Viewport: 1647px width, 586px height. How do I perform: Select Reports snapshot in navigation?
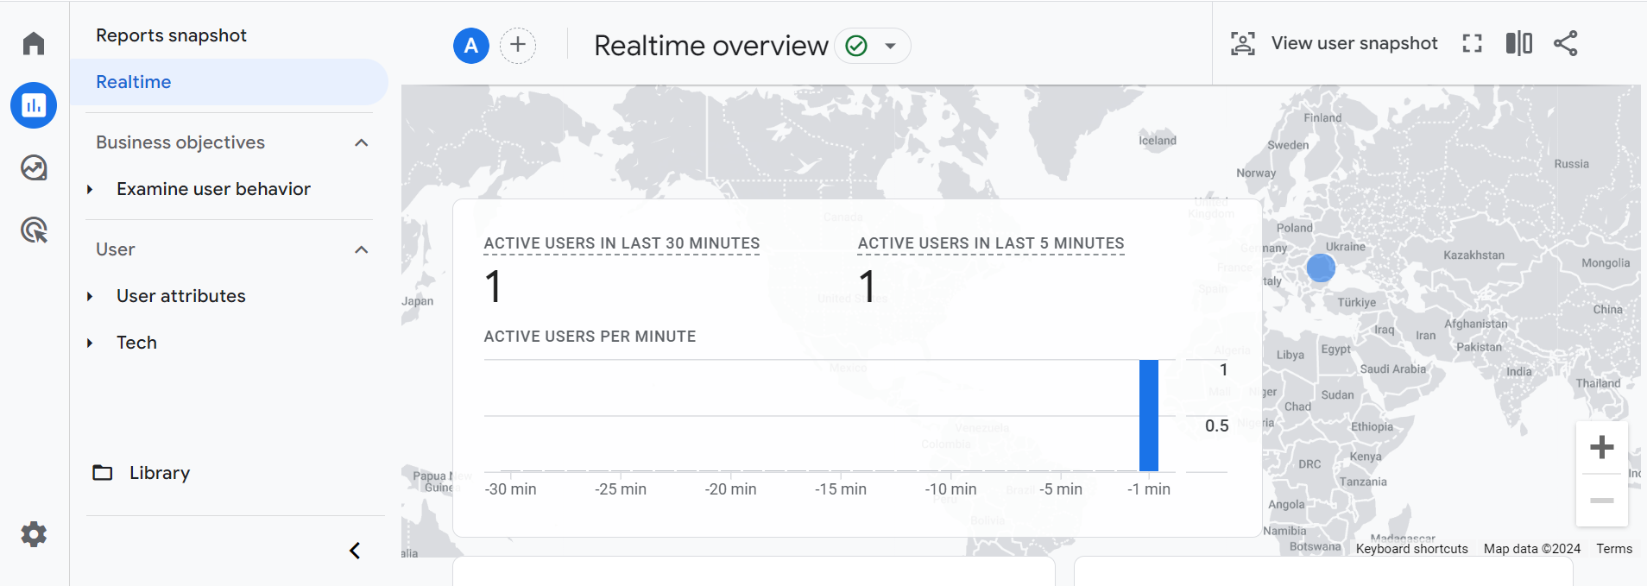click(x=171, y=35)
